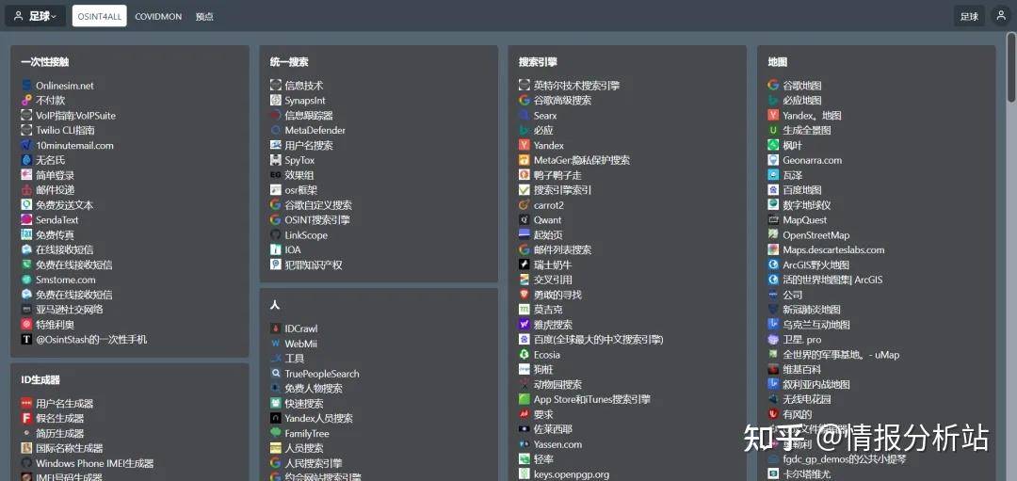Open the 免费发送文本 link

65,205
